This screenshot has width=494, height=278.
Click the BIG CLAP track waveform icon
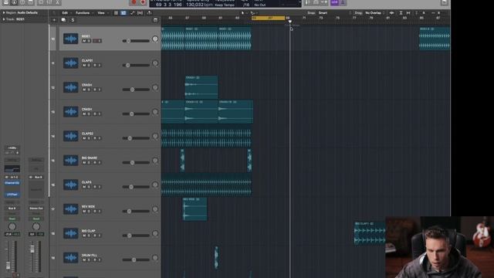click(70, 233)
